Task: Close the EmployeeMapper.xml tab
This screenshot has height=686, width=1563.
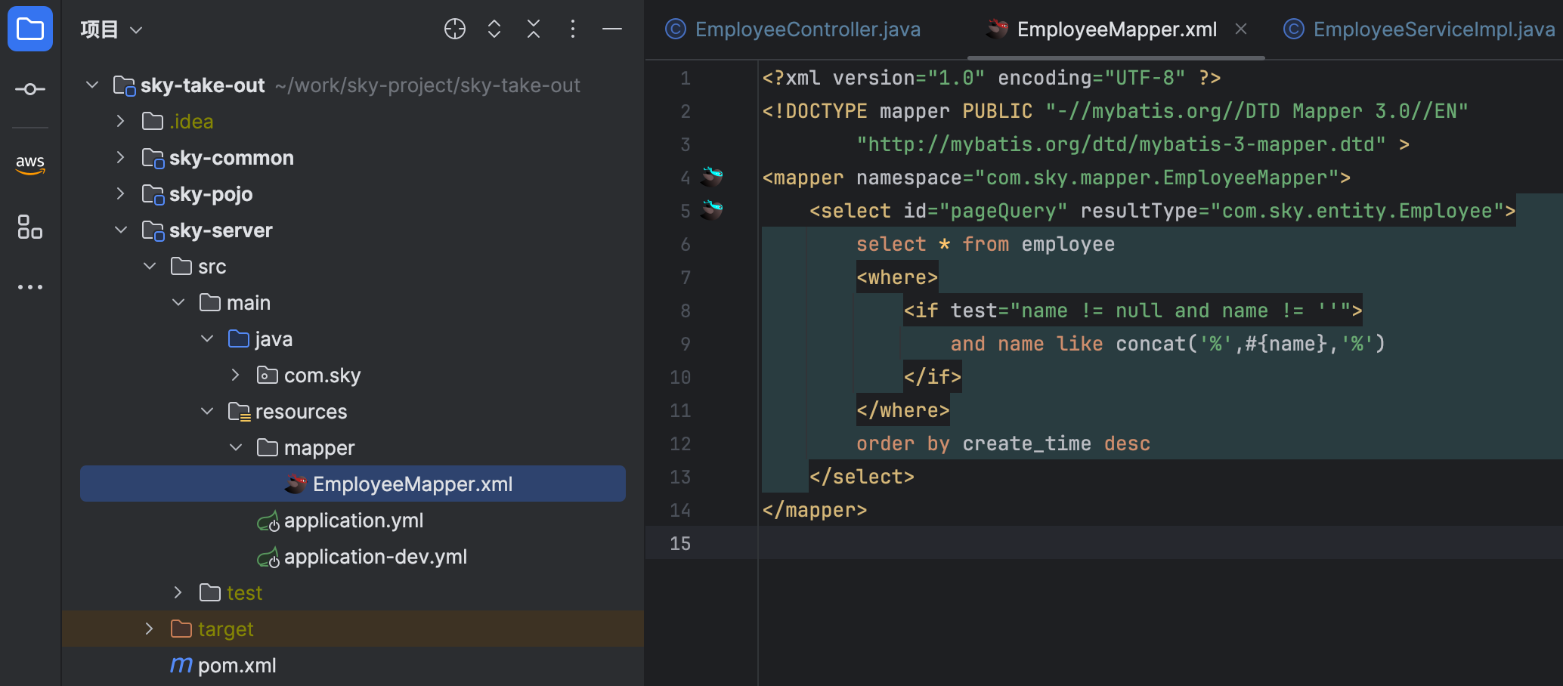Action: coord(1241,29)
